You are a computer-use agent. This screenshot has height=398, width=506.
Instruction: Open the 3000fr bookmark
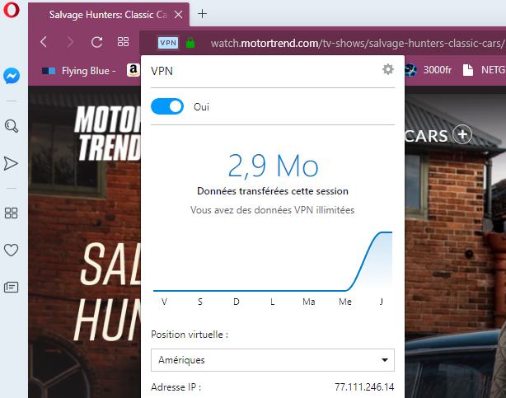click(429, 70)
